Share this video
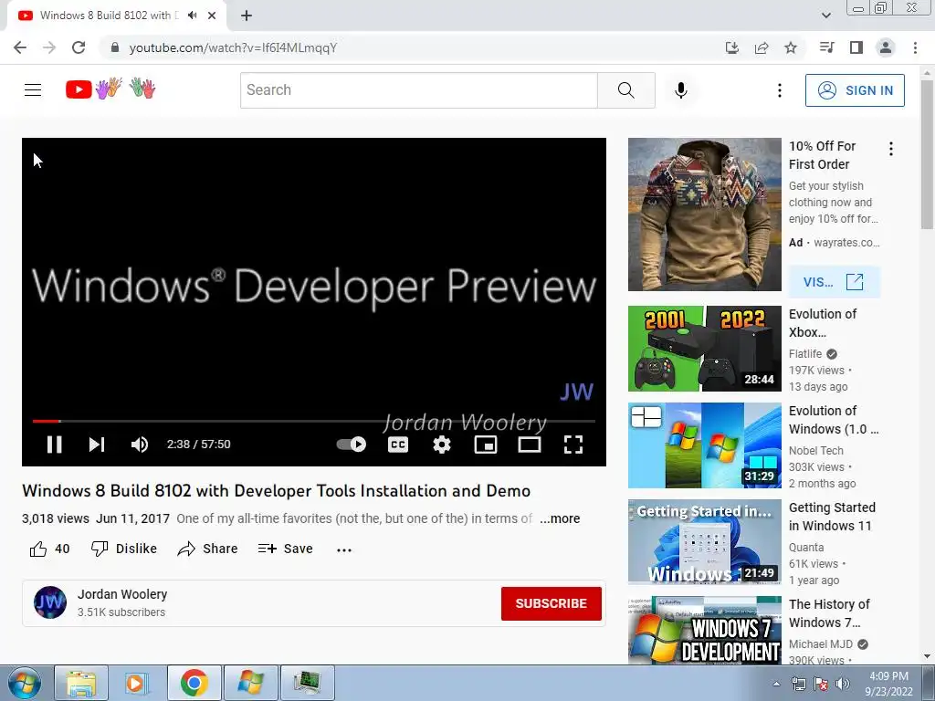The width and height of the screenshot is (935, 701). click(207, 549)
